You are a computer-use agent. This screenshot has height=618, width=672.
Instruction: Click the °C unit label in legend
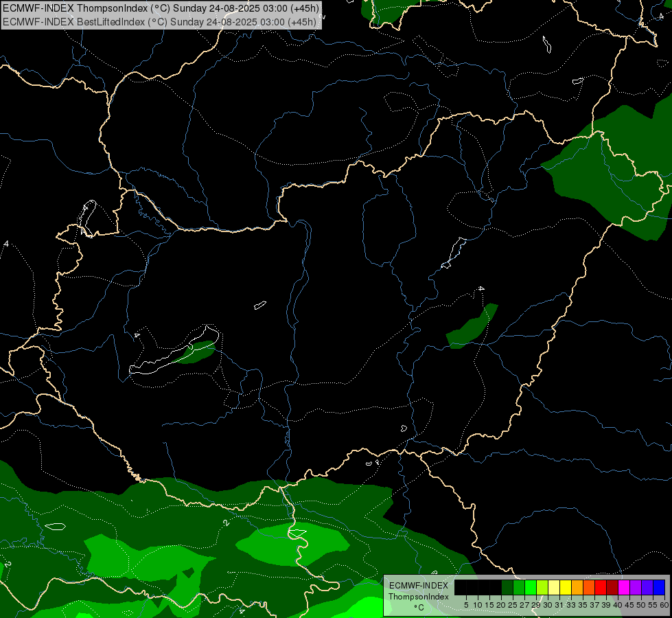point(419,607)
